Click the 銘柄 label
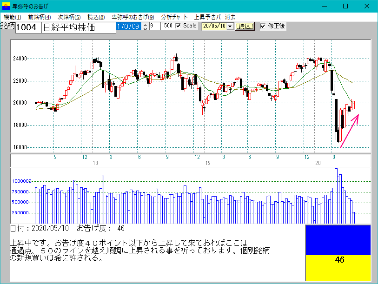 coord(7,26)
